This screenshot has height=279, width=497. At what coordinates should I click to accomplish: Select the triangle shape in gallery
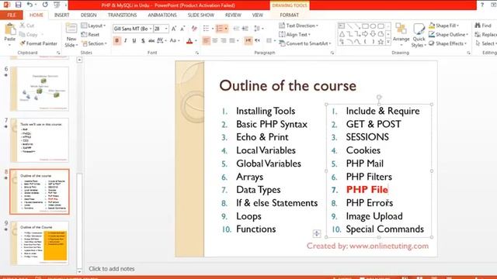(x=342, y=34)
